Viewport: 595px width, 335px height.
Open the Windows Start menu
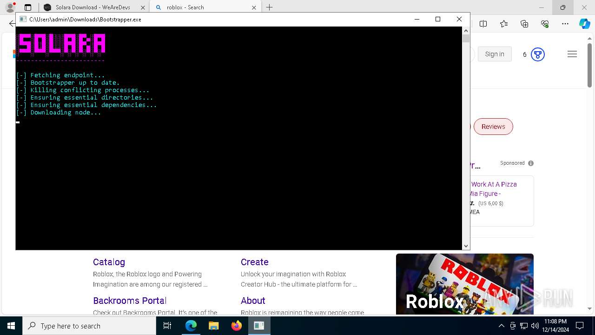click(11, 326)
